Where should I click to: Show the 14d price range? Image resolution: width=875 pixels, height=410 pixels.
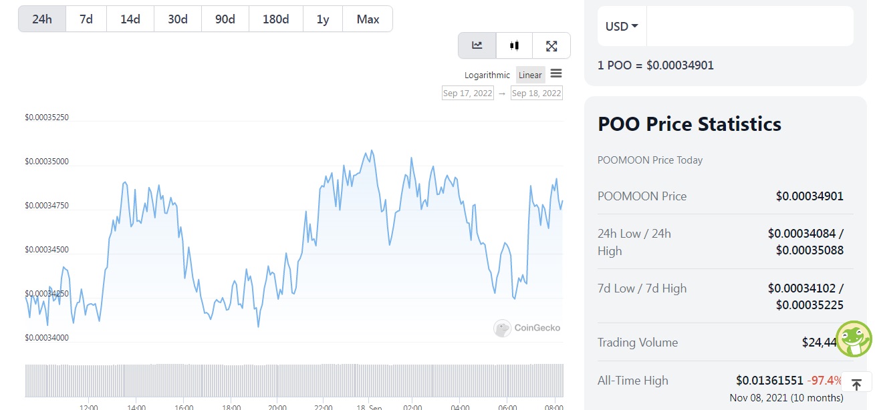pyautogui.click(x=130, y=19)
